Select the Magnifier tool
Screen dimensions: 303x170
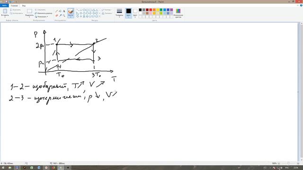[x=64, y=16]
